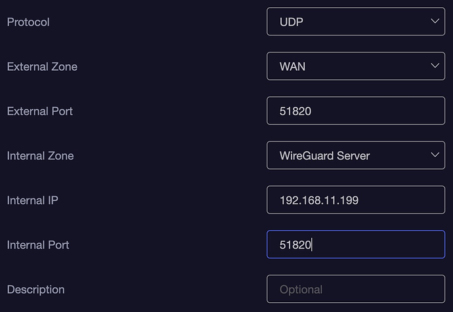Viewport: 453px width, 312px height.
Task: Click the chevron arrow on Protocol dropdown
Action: [x=435, y=22]
